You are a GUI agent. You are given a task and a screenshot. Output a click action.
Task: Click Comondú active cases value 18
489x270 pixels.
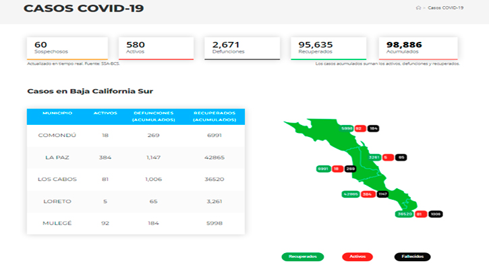click(x=105, y=136)
